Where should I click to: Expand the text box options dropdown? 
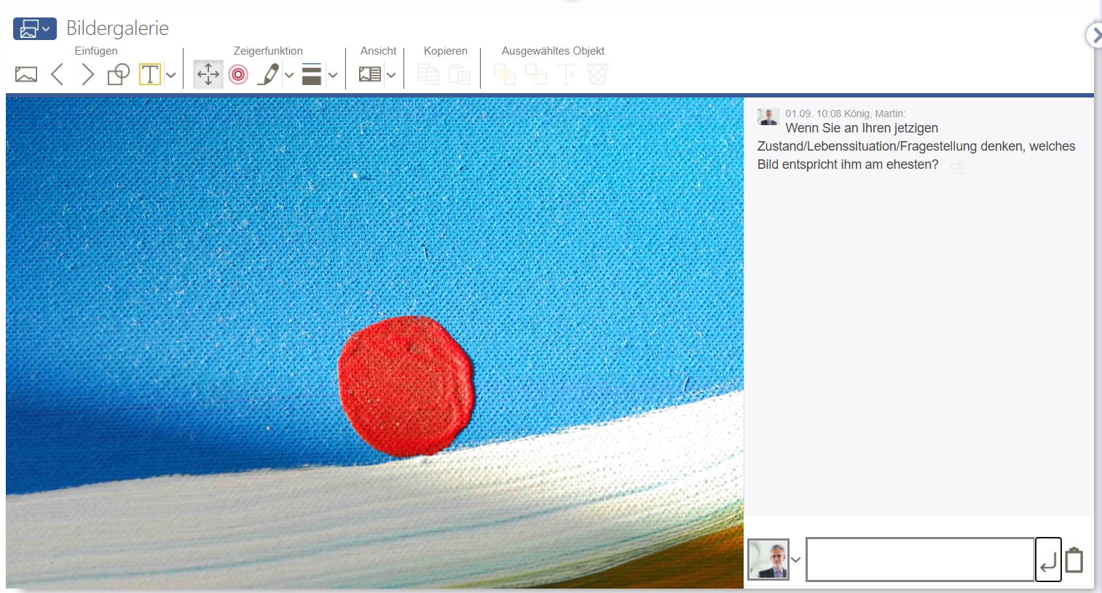coord(170,75)
